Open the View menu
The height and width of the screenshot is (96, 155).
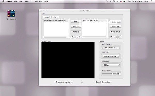point(27,1)
